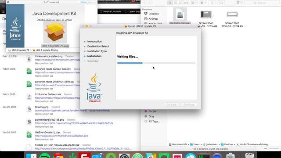Click file icon next to palette56abd758c2158.png
This screenshot has height=158, width=281.
pos(29,122)
